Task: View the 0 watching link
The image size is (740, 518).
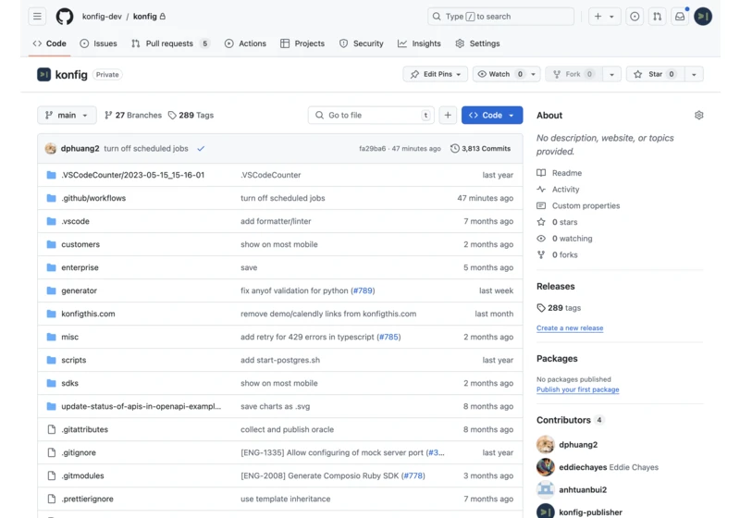Action: (564, 239)
